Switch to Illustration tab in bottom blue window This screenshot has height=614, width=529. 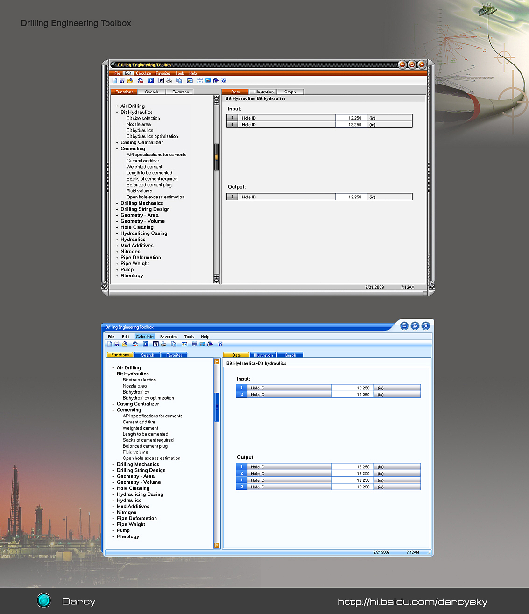coord(263,355)
